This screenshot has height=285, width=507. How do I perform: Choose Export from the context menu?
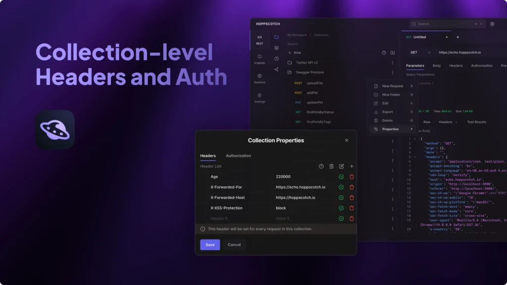click(x=394, y=112)
